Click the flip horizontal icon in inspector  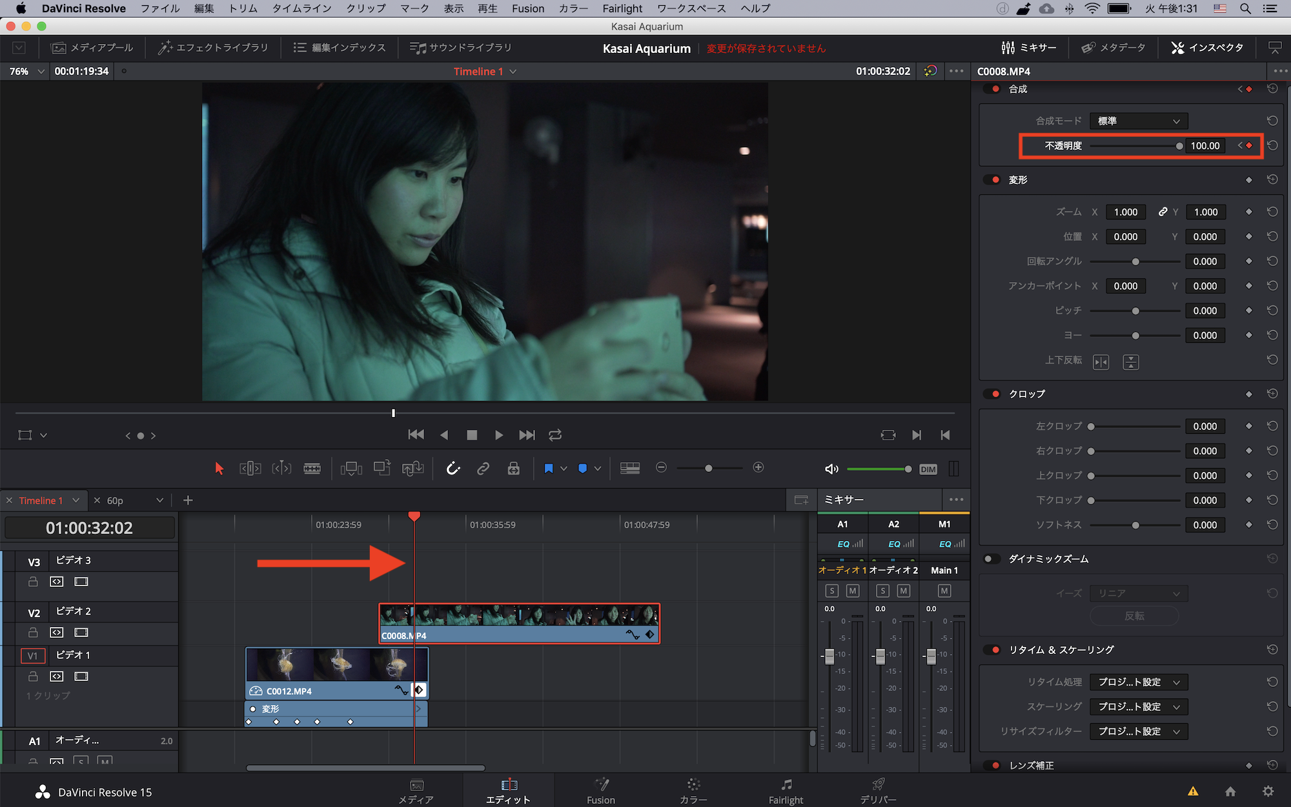[x=1101, y=362]
